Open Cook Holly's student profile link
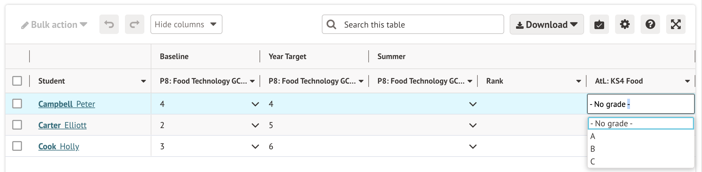This screenshot has width=702, height=172. [59, 147]
